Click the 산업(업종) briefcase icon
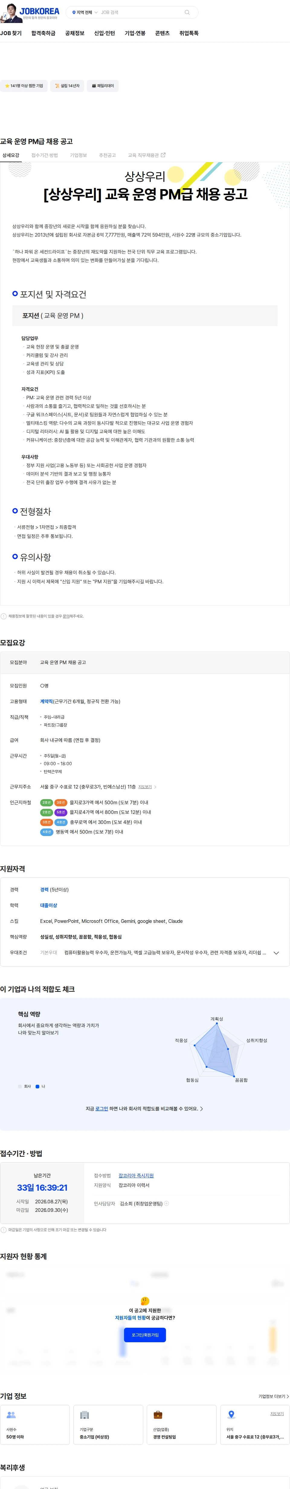Screen dimensions: 290x1489 coord(158,1415)
